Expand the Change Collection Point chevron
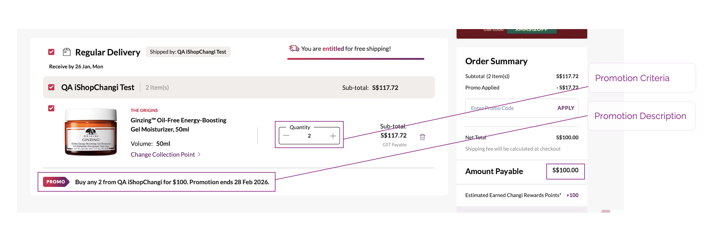 click(x=199, y=154)
